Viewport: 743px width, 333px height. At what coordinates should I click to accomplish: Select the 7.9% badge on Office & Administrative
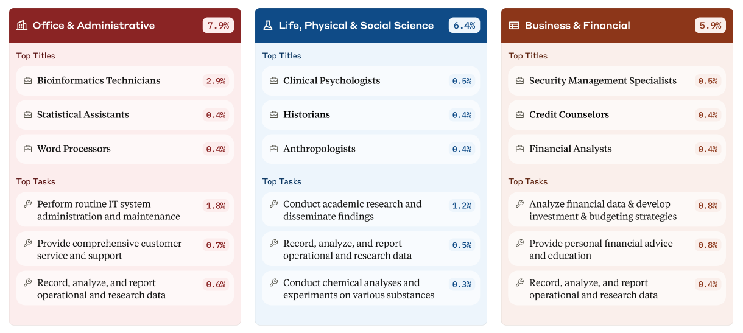[x=218, y=26]
